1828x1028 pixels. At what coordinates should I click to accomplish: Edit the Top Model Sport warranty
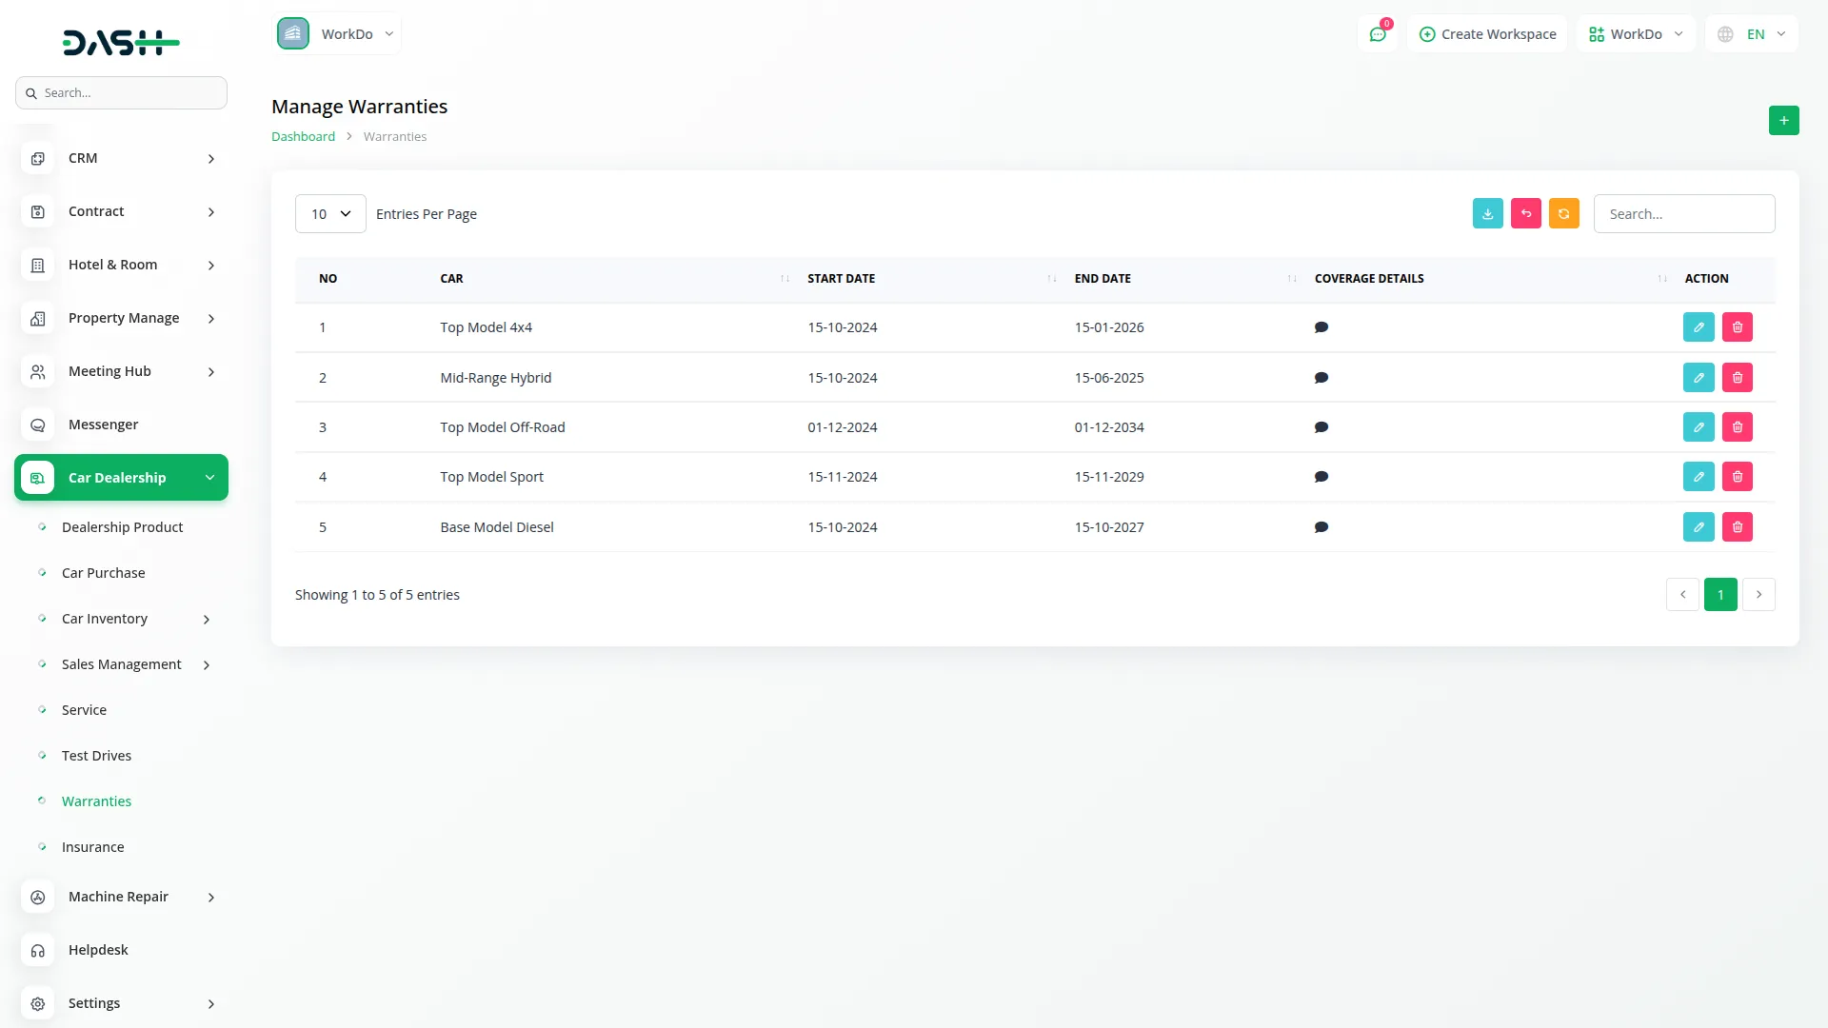[1698, 477]
